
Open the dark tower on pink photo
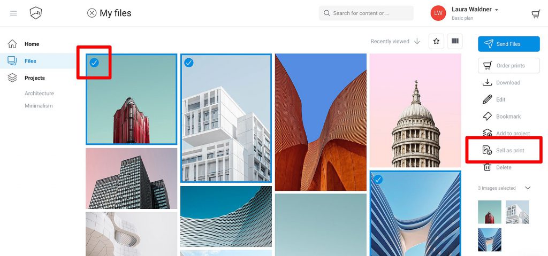pos(132,179)
